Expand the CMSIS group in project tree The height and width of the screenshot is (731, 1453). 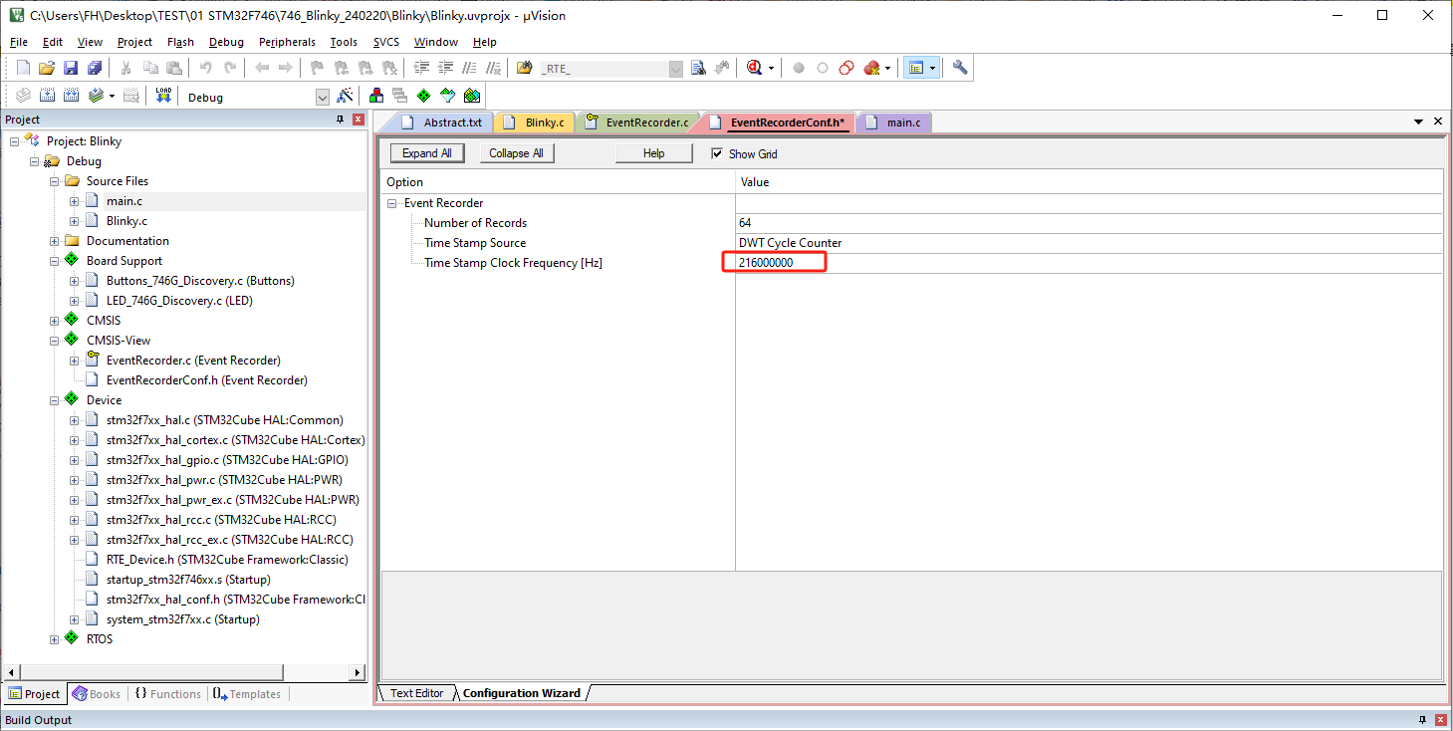54,321
